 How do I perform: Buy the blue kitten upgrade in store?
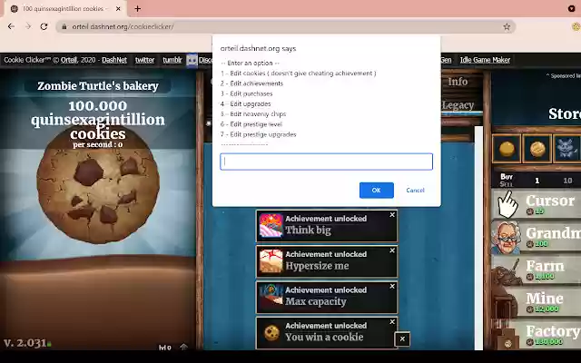566,149
